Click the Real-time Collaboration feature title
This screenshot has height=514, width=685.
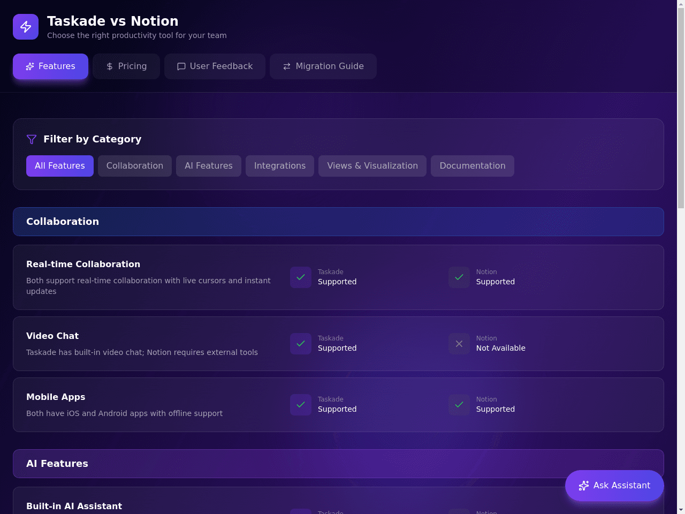[x=83, y=264]
